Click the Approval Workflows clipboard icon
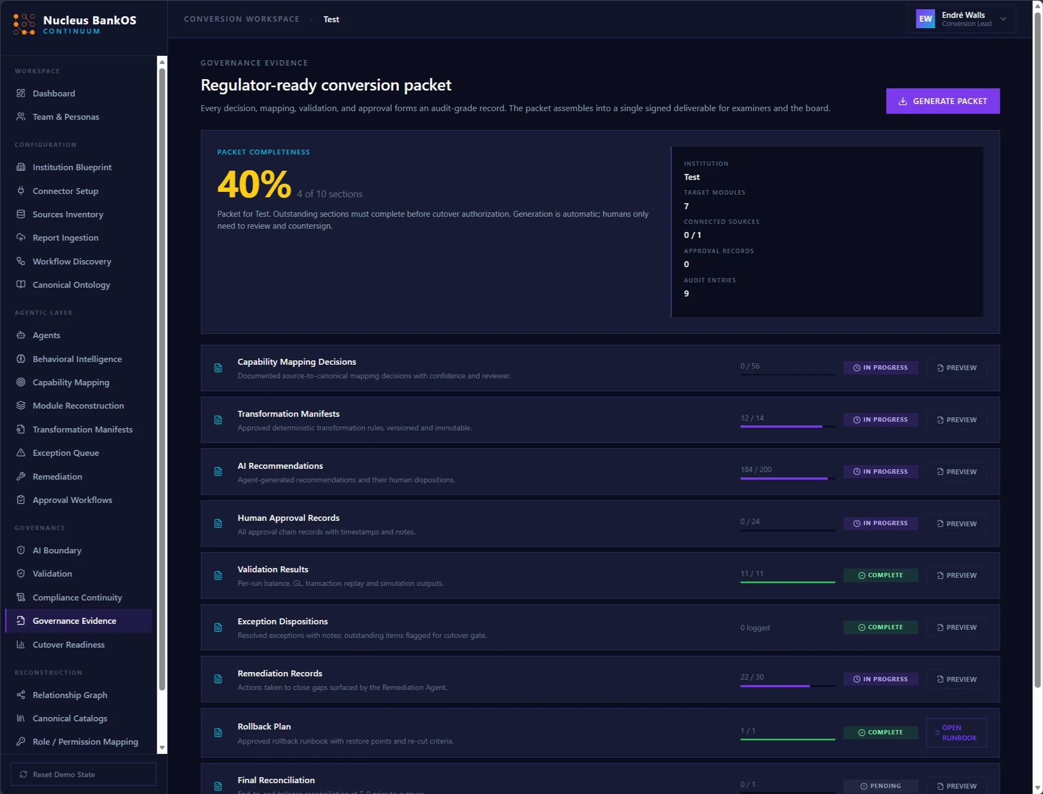The width and height of the screenshot is (1043, 794). click(x=21, y=500)
